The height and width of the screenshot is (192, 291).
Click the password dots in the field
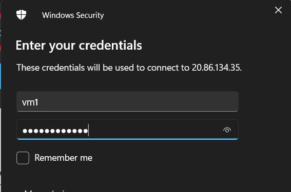[55, 131]
